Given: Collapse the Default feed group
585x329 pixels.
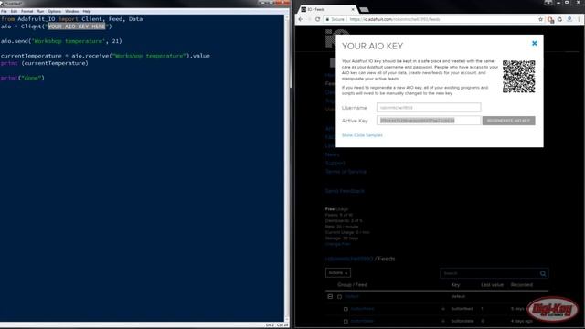Looking at the screenshot, I should coord(330,296).
